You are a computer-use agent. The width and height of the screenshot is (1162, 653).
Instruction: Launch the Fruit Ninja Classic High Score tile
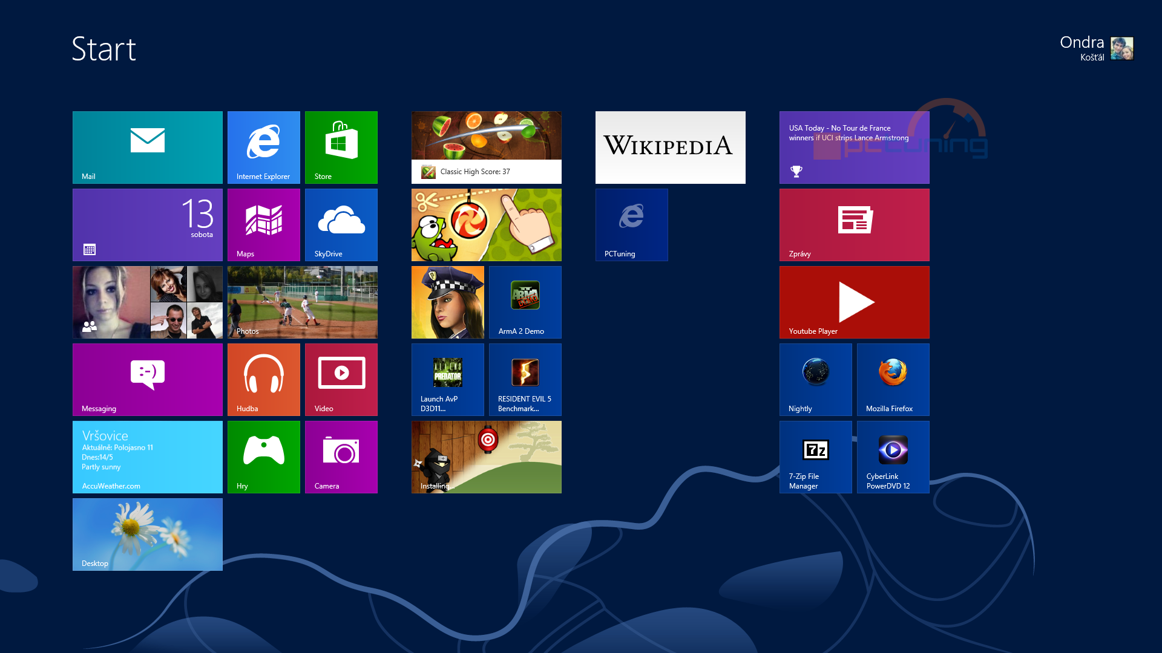(x=487, y=148)
